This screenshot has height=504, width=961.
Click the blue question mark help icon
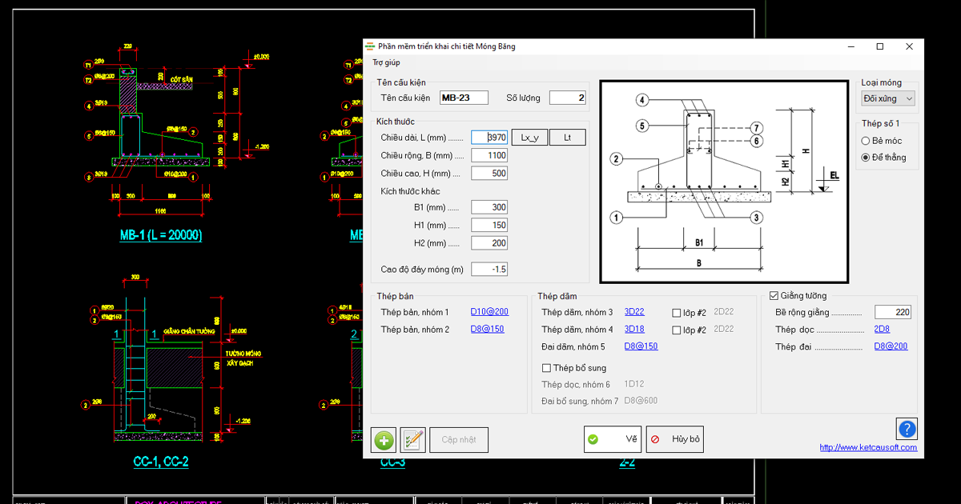tap(907, 429)
